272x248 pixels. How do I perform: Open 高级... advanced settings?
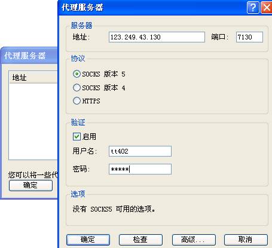coord(194,240)
